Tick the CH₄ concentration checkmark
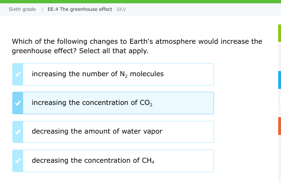Viewport: 281px width, 182px height. pos(18,161)
